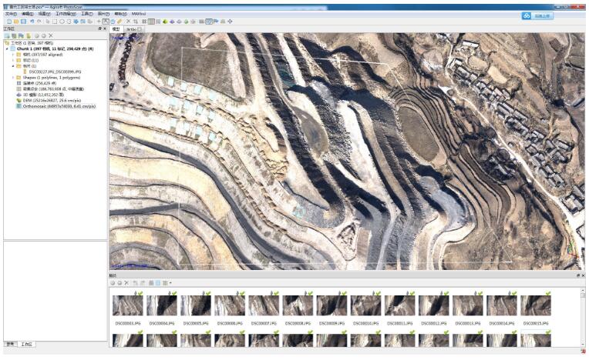Click the delete selection X icon in toolbar
Image resolution: width=589 pixels, height=360 pixels.
(x=128, y=21)
